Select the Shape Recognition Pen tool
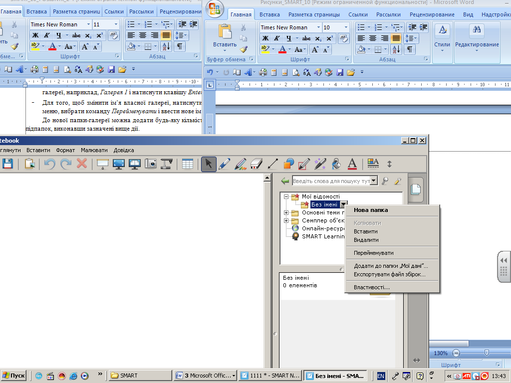Image resolution: width=511 pixels, height=383 pixels. pyautogui.click(x=304, y=164)
